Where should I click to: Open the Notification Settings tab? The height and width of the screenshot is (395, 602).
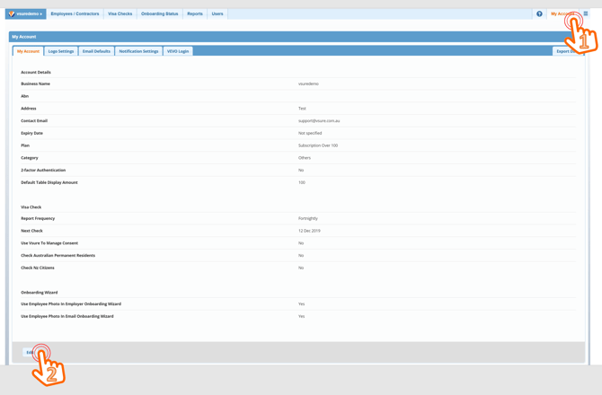[x=138, y=51]
